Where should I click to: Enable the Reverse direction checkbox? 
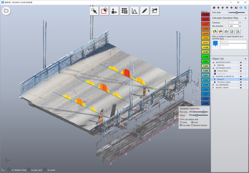click(x=192, y=125)
